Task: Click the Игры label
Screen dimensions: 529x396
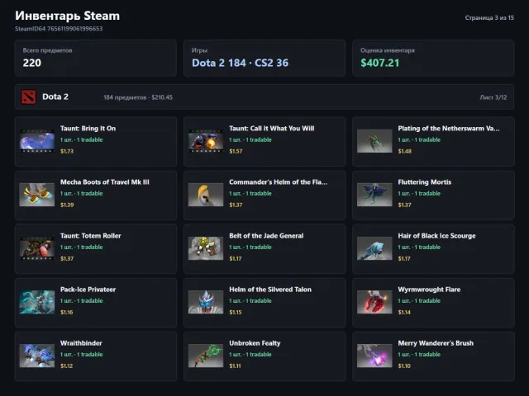Action: [199, 50]
